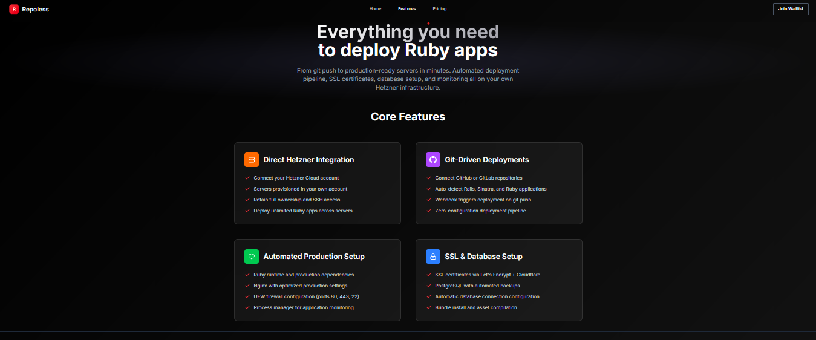
Task: Click the text PostgreSQL with automated backups
Action: point(477,286)
